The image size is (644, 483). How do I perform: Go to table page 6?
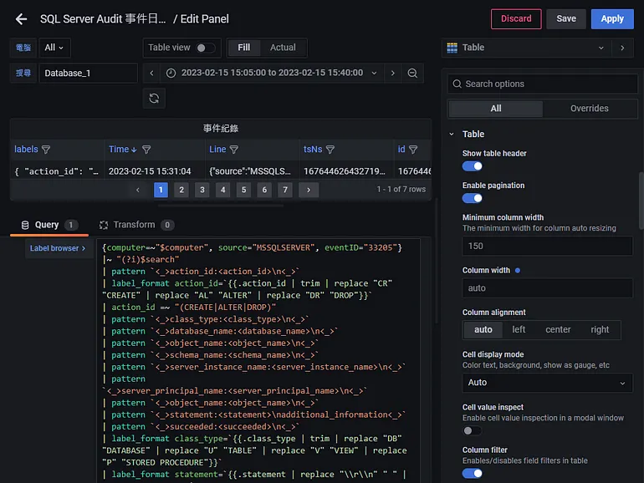(x=264, y=190)
